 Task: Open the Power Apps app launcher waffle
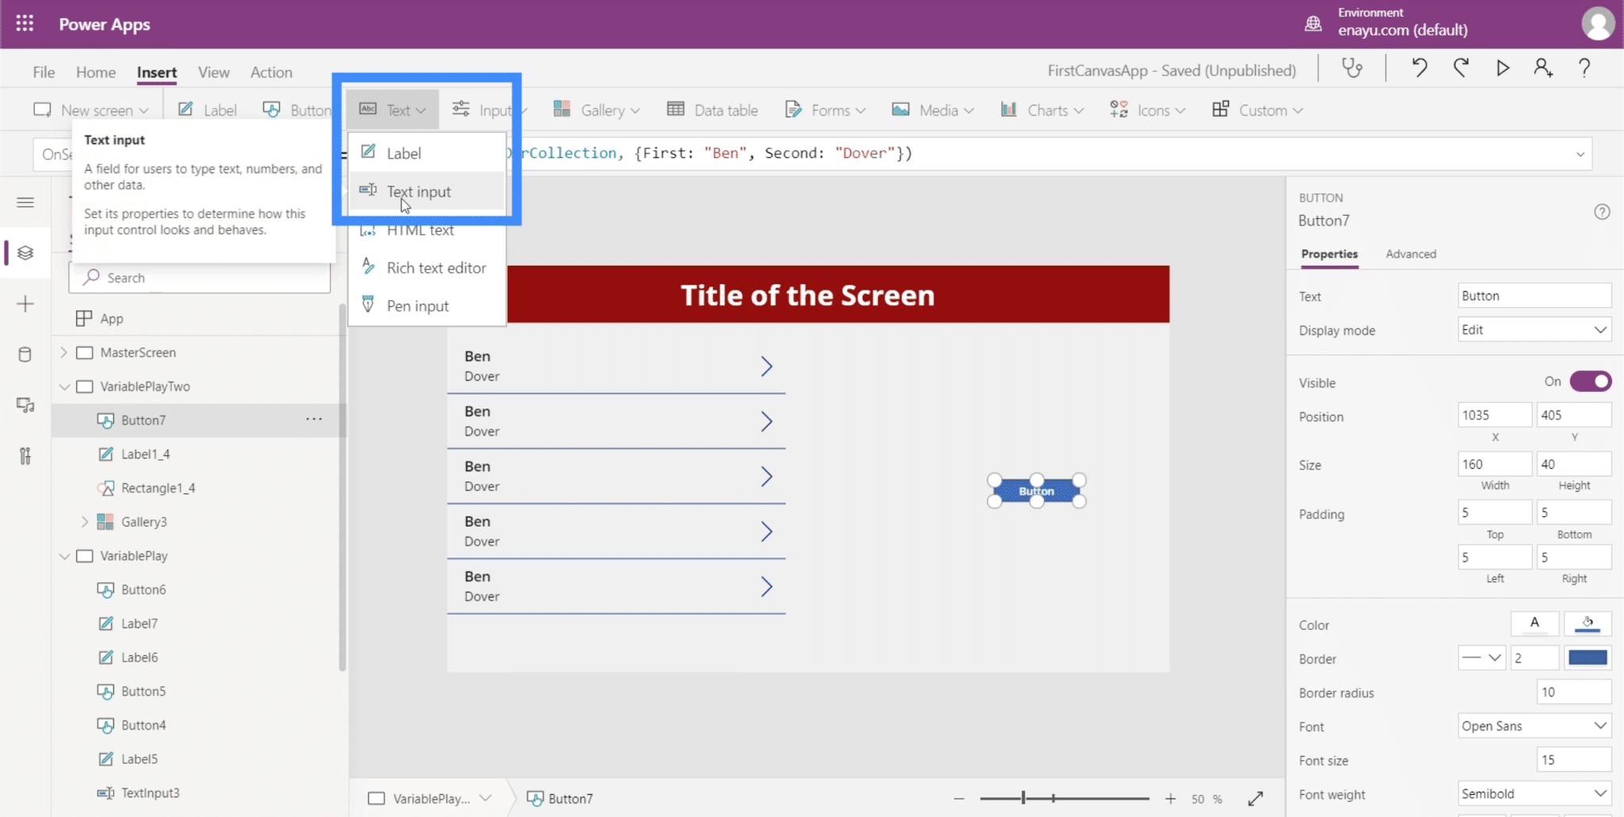25,24
